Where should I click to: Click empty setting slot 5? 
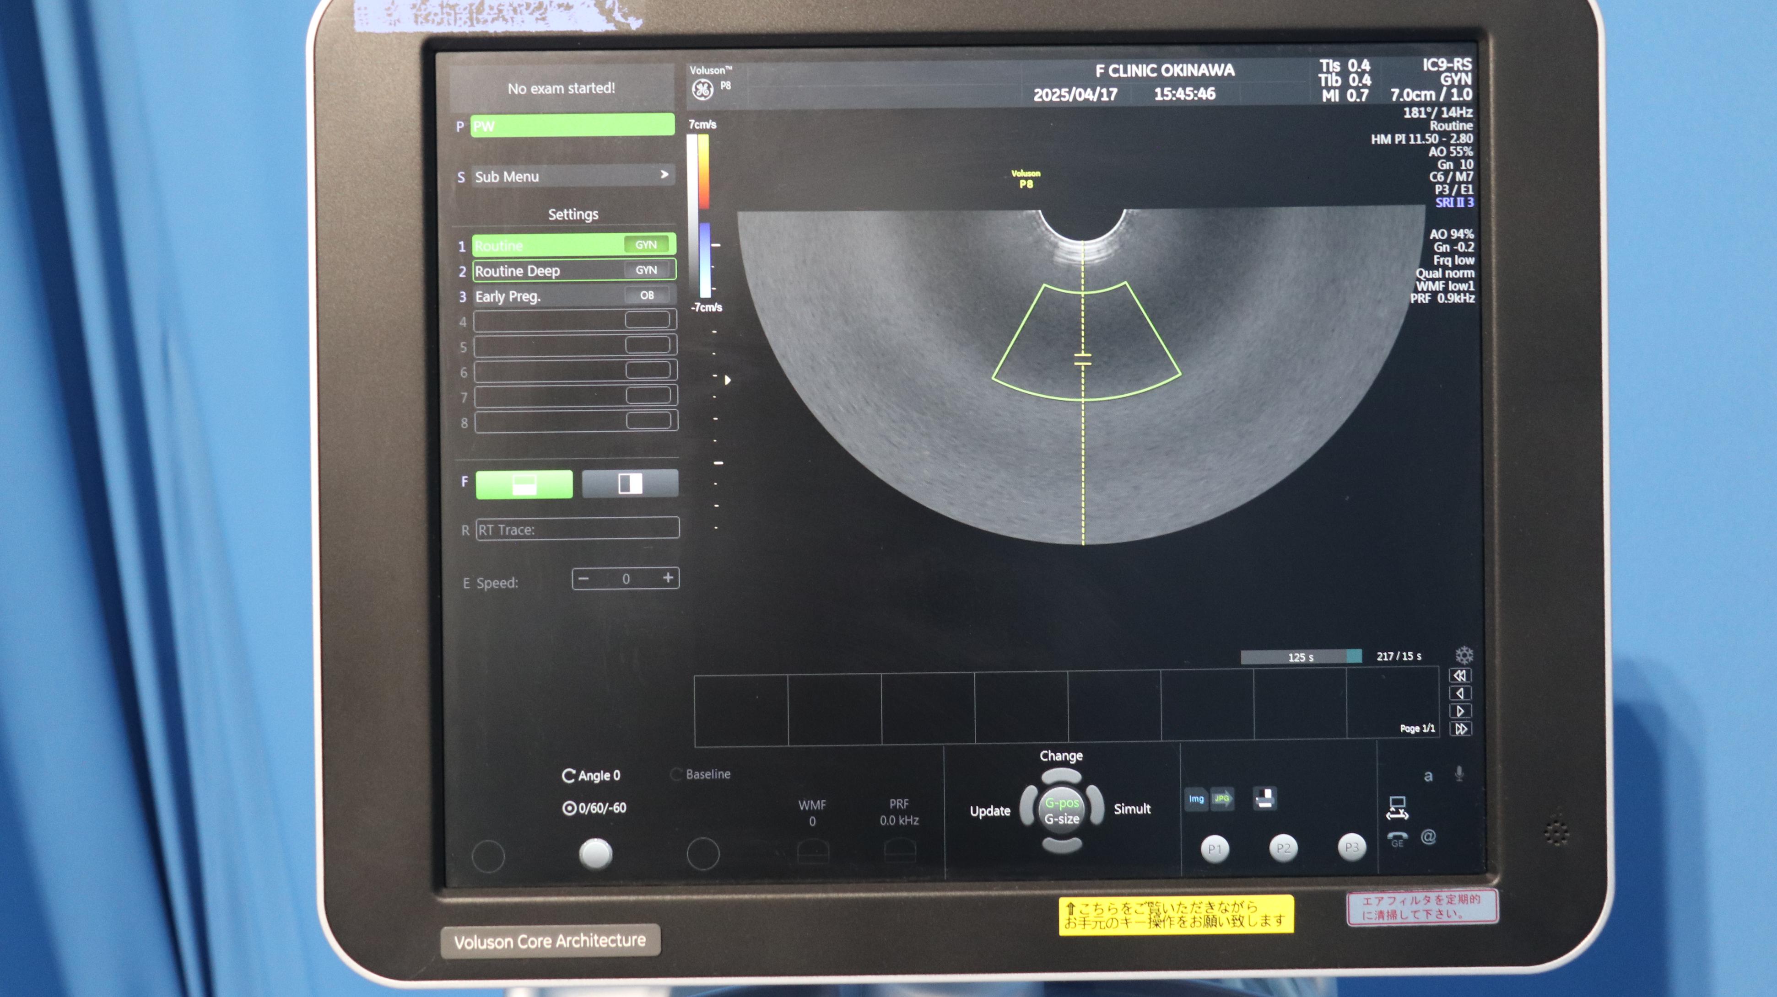(576, 345)
